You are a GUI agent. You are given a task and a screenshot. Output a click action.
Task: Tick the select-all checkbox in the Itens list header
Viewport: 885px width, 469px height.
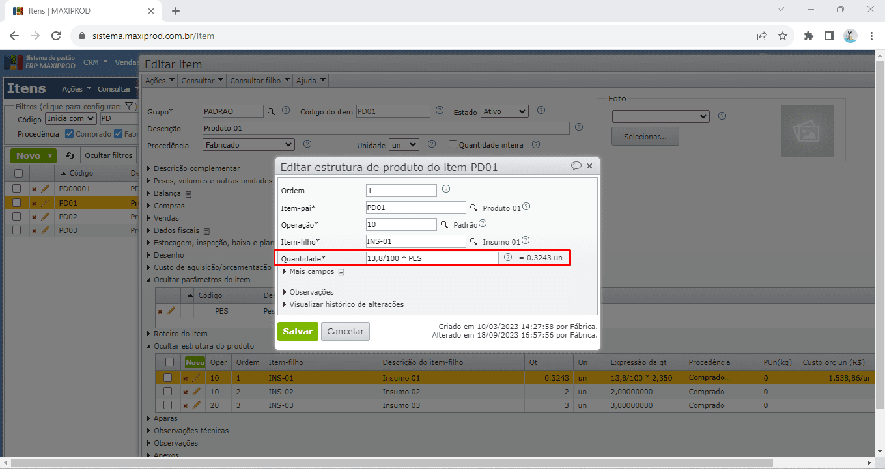tap(18, 173)
